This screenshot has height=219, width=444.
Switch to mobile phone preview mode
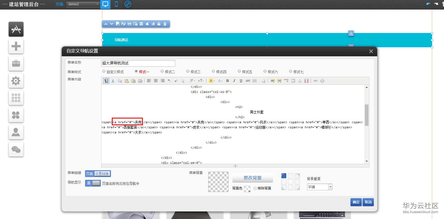pos(116,4)
